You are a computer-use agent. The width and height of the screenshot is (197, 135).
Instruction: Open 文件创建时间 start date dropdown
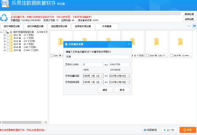[102, 76]
